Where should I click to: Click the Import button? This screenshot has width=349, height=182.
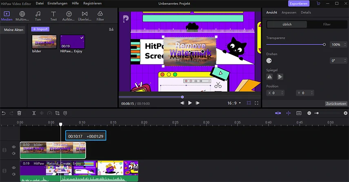pos(40,29)
